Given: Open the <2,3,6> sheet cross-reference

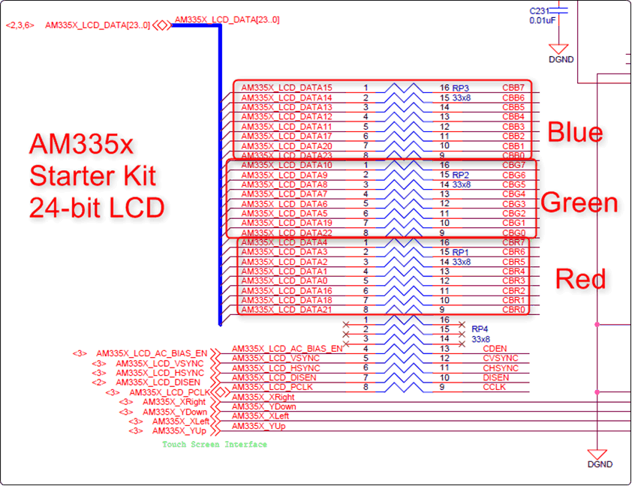Looking at the screenshot, I should (20, 25).
